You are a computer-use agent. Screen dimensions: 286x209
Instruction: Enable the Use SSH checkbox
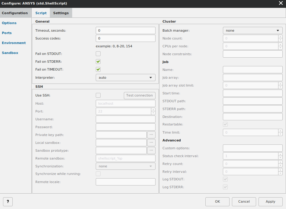pyautogui.click(x=98, y=95)
